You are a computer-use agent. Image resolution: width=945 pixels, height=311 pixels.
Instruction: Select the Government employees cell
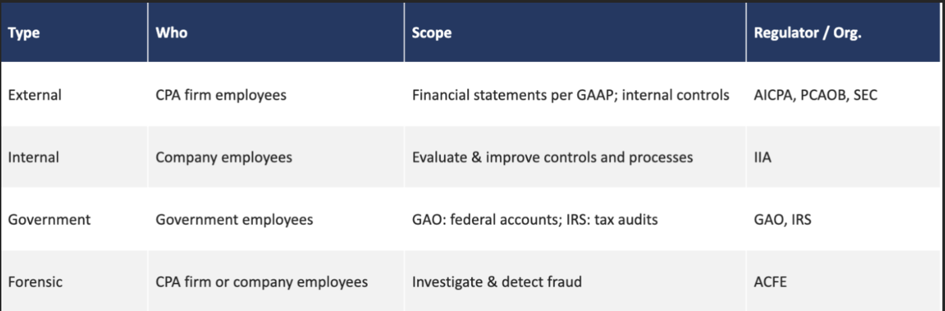(x=234, y=220)
